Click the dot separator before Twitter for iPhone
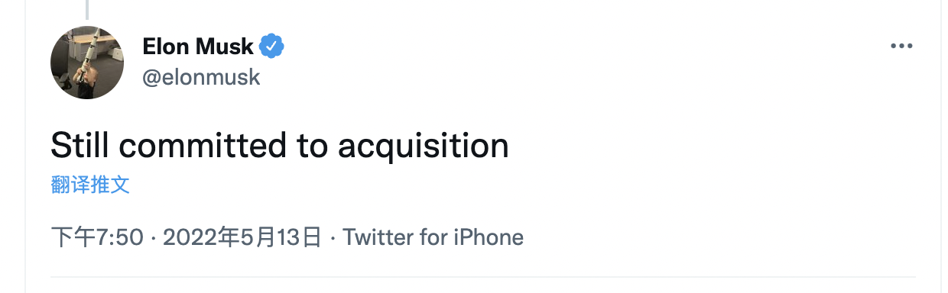The width and height of the screenshot is (948, 293). [333, 238]
